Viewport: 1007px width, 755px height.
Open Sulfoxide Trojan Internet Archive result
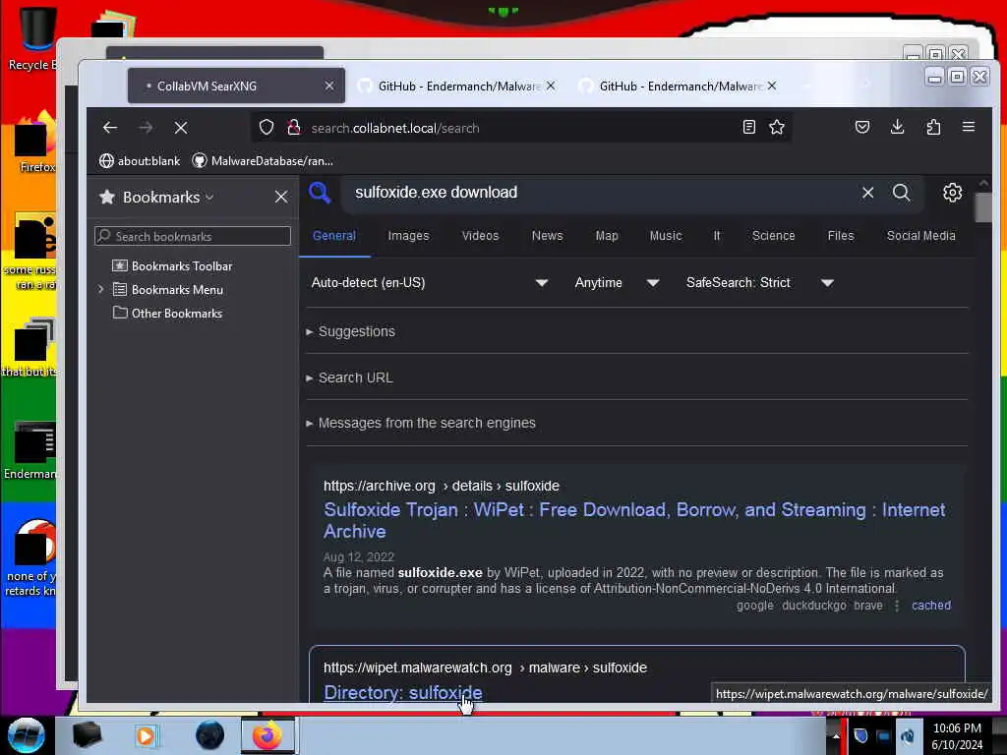click(634, 521)
